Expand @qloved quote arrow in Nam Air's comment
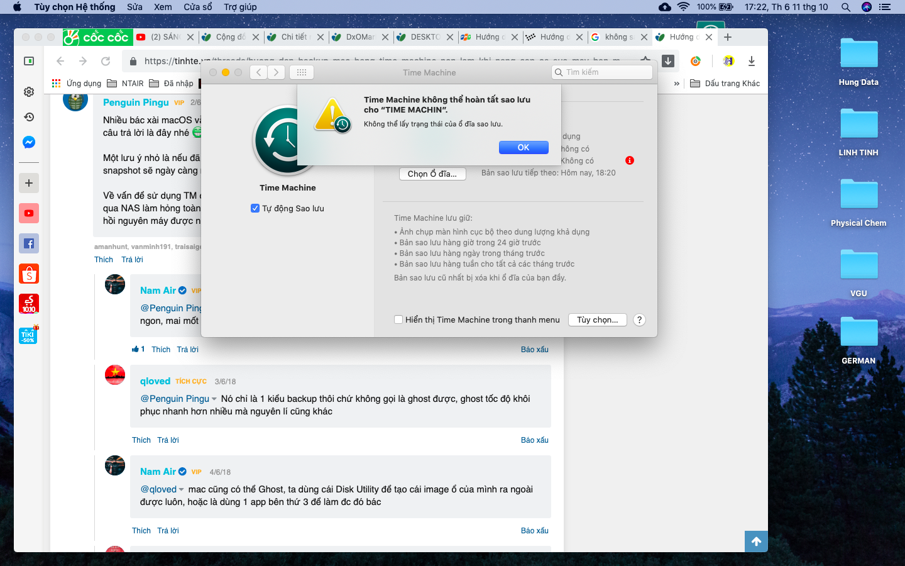The height and width of the screenshot is (566, 905). (182, 489)
